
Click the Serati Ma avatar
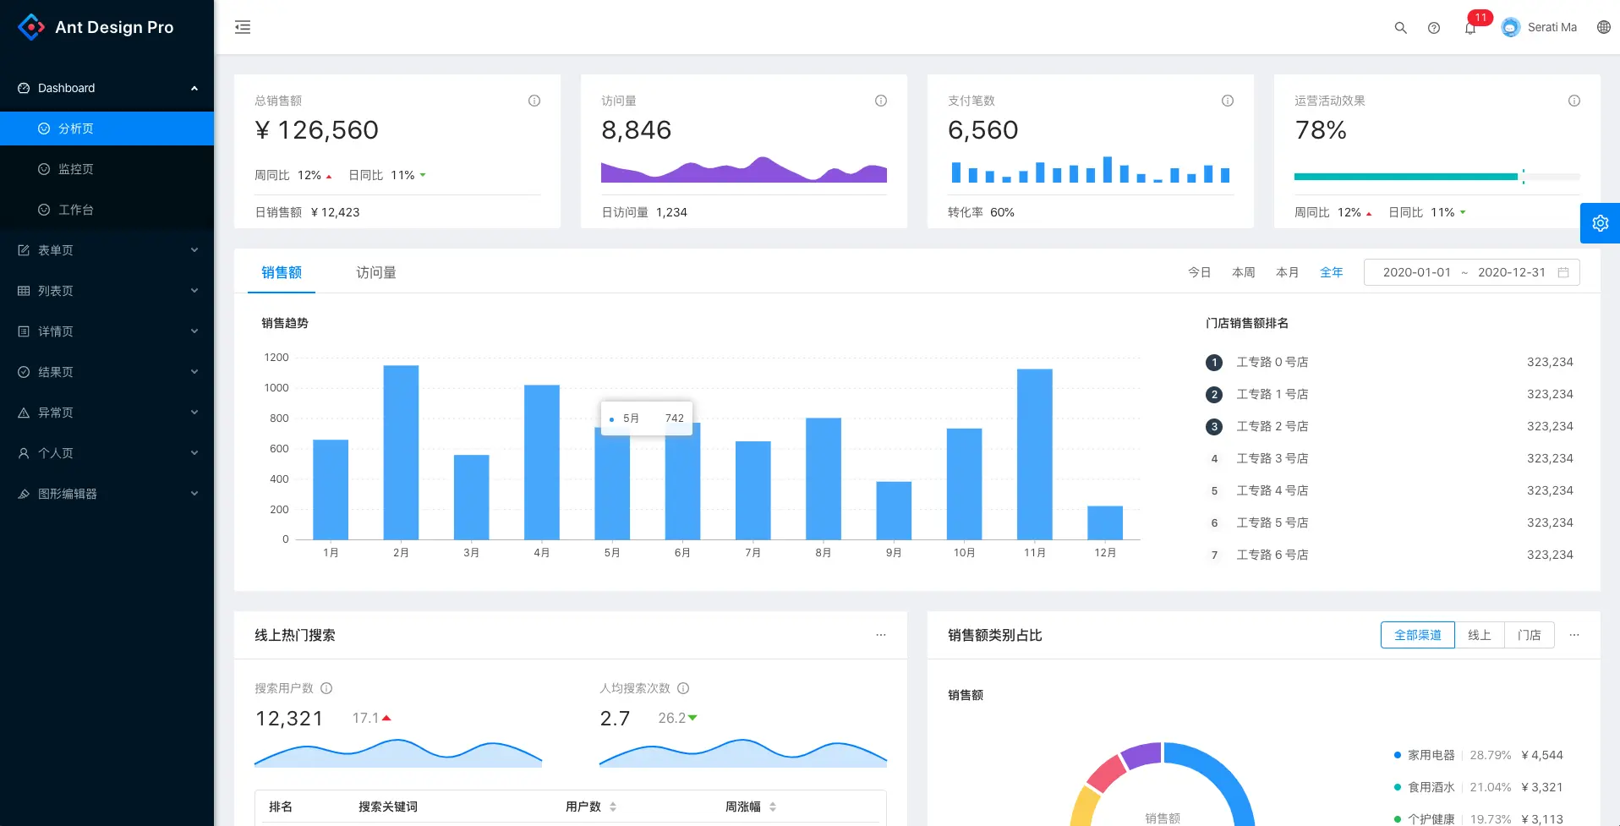tap(1511, 27)
